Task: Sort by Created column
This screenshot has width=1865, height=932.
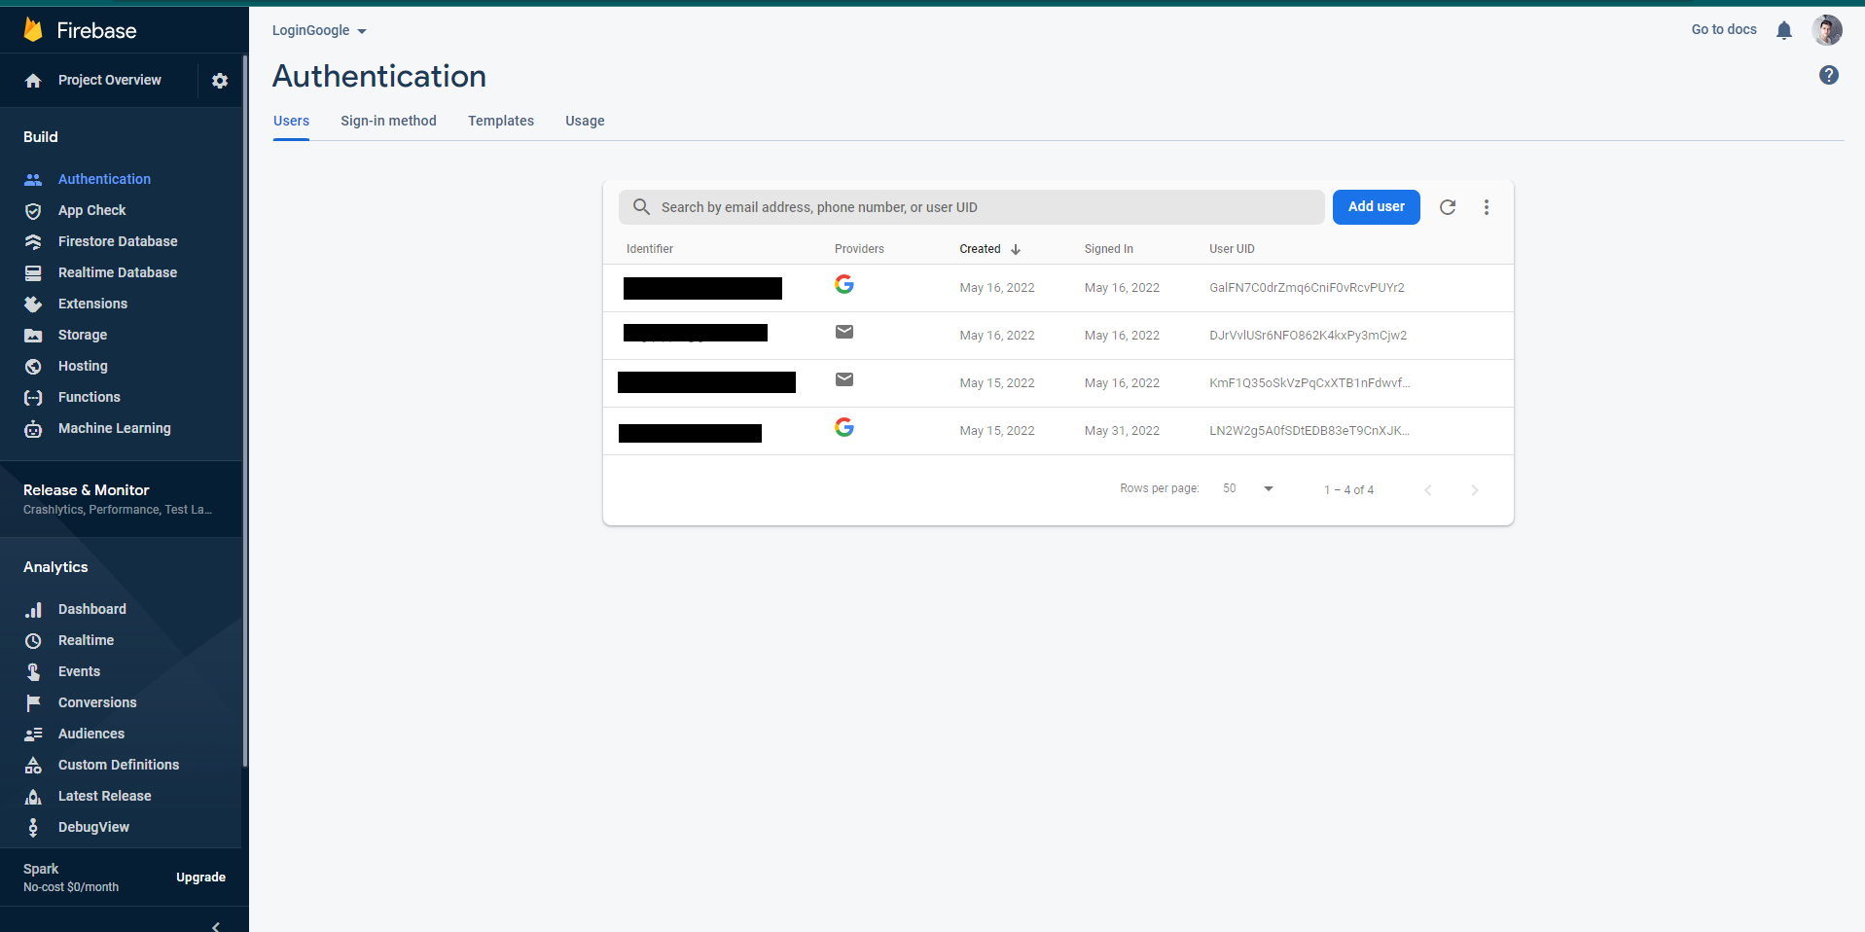Action: (x=989, y=249)
